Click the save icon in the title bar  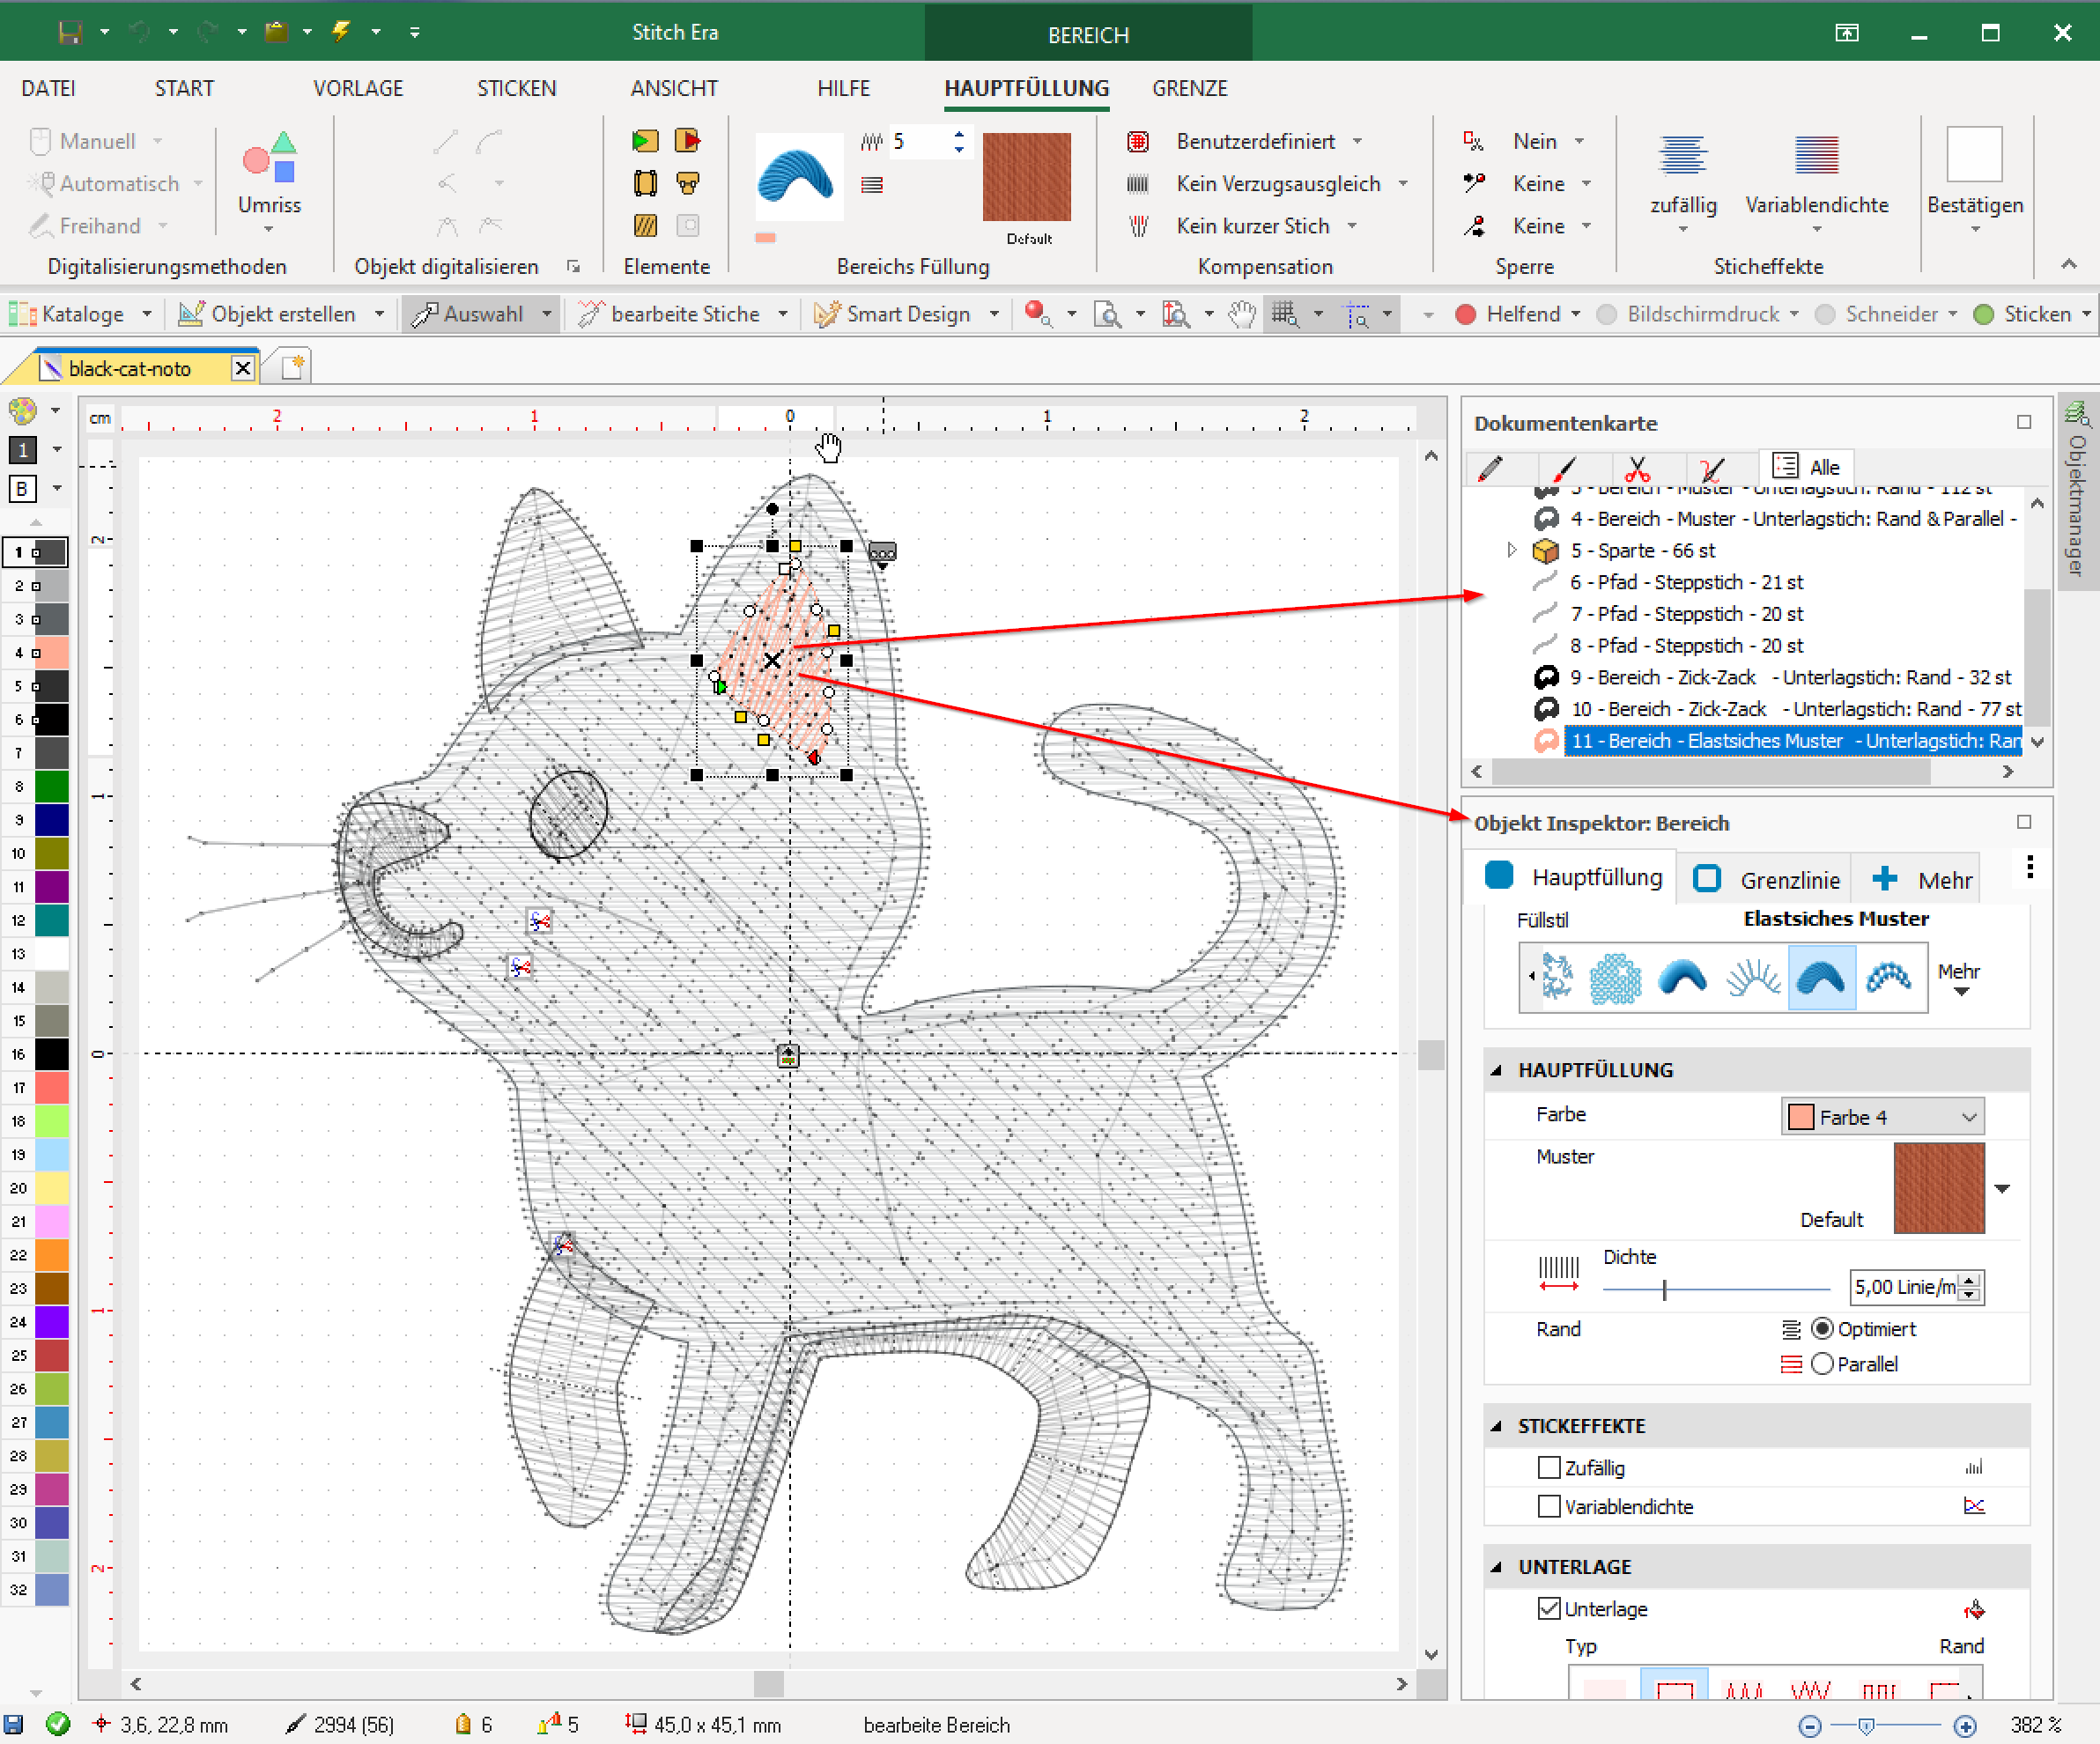[70, 32]
